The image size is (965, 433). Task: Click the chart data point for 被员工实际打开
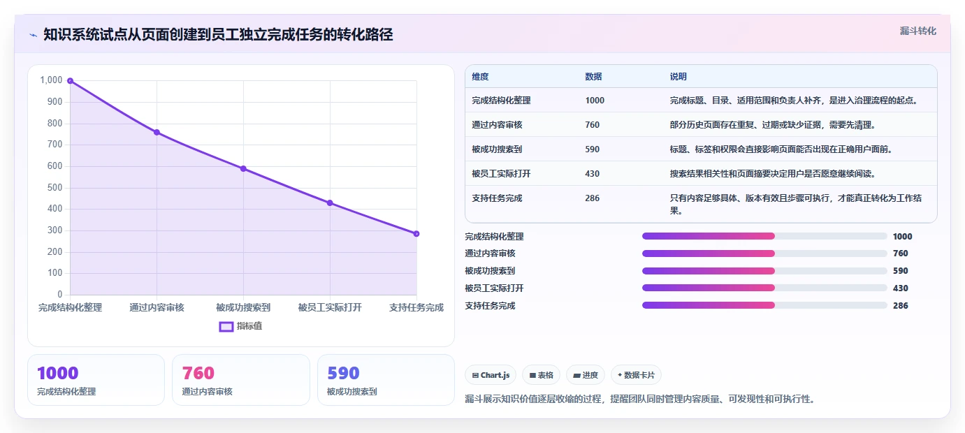point(330,203)
